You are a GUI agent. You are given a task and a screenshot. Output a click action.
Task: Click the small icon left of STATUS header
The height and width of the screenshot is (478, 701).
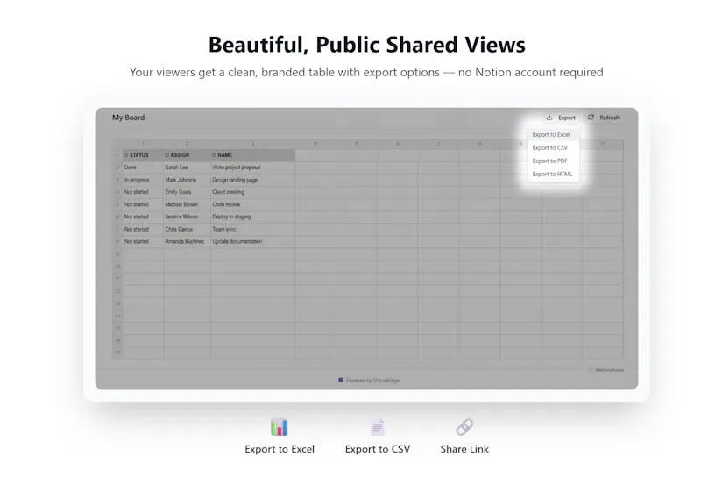(x=126, y=155)
